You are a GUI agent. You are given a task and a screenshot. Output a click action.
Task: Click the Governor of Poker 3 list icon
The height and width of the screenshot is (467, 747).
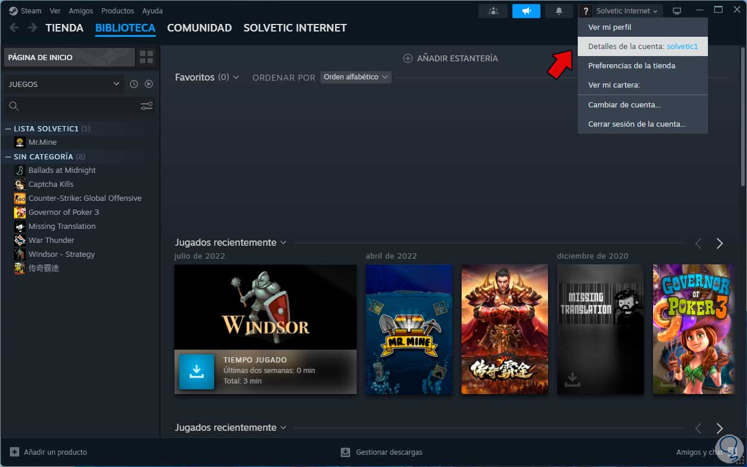tap(20, 212)
